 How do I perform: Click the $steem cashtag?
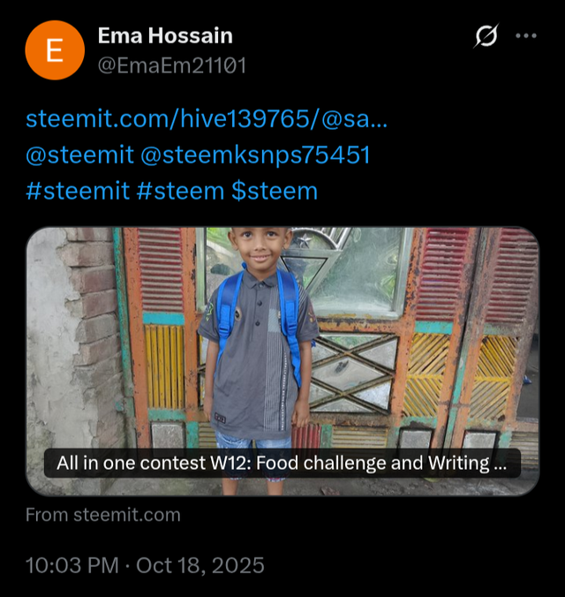point(275,191)
